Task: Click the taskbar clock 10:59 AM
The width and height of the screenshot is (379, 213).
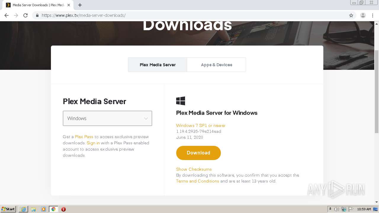Action: click(364, 209)
